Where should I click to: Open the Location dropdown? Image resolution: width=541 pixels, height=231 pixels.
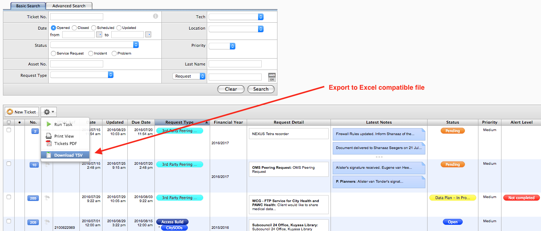coord(236,29)
